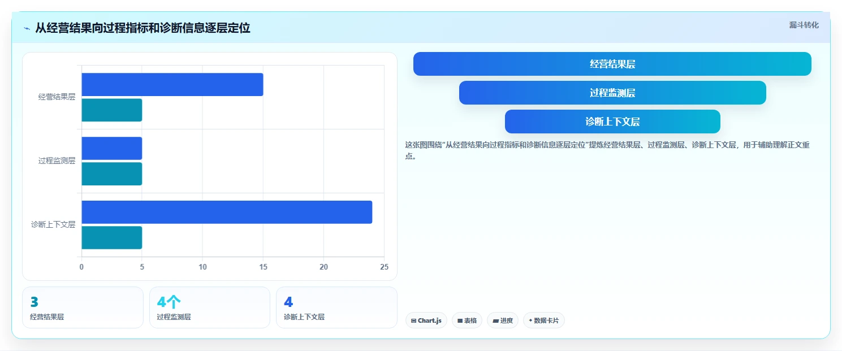Open the 诊断上下文层 data card showing 4

point(336,307)
